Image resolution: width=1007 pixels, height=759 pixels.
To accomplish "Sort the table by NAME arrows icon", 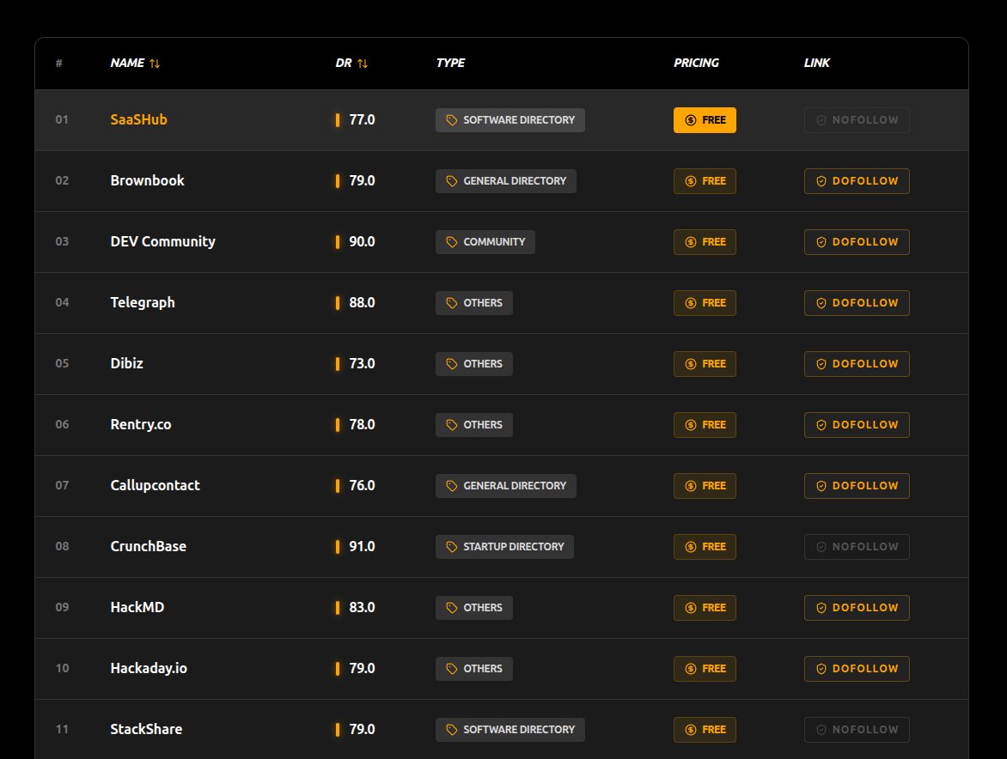I will pyautogui.click(x=155, y=63).
